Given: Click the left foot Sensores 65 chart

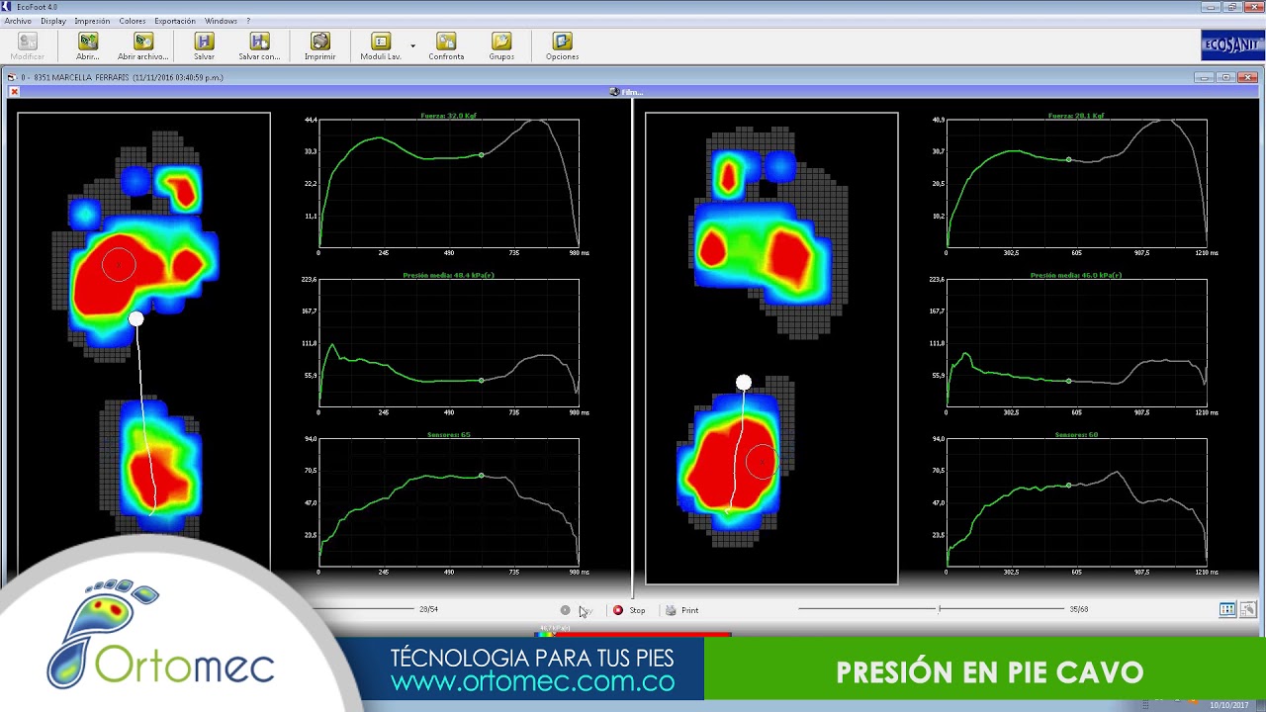Looking at the screenshot, I should tap(448, 502).
